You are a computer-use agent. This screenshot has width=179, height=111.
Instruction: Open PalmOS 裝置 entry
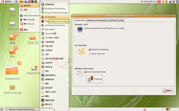point(55,34)
